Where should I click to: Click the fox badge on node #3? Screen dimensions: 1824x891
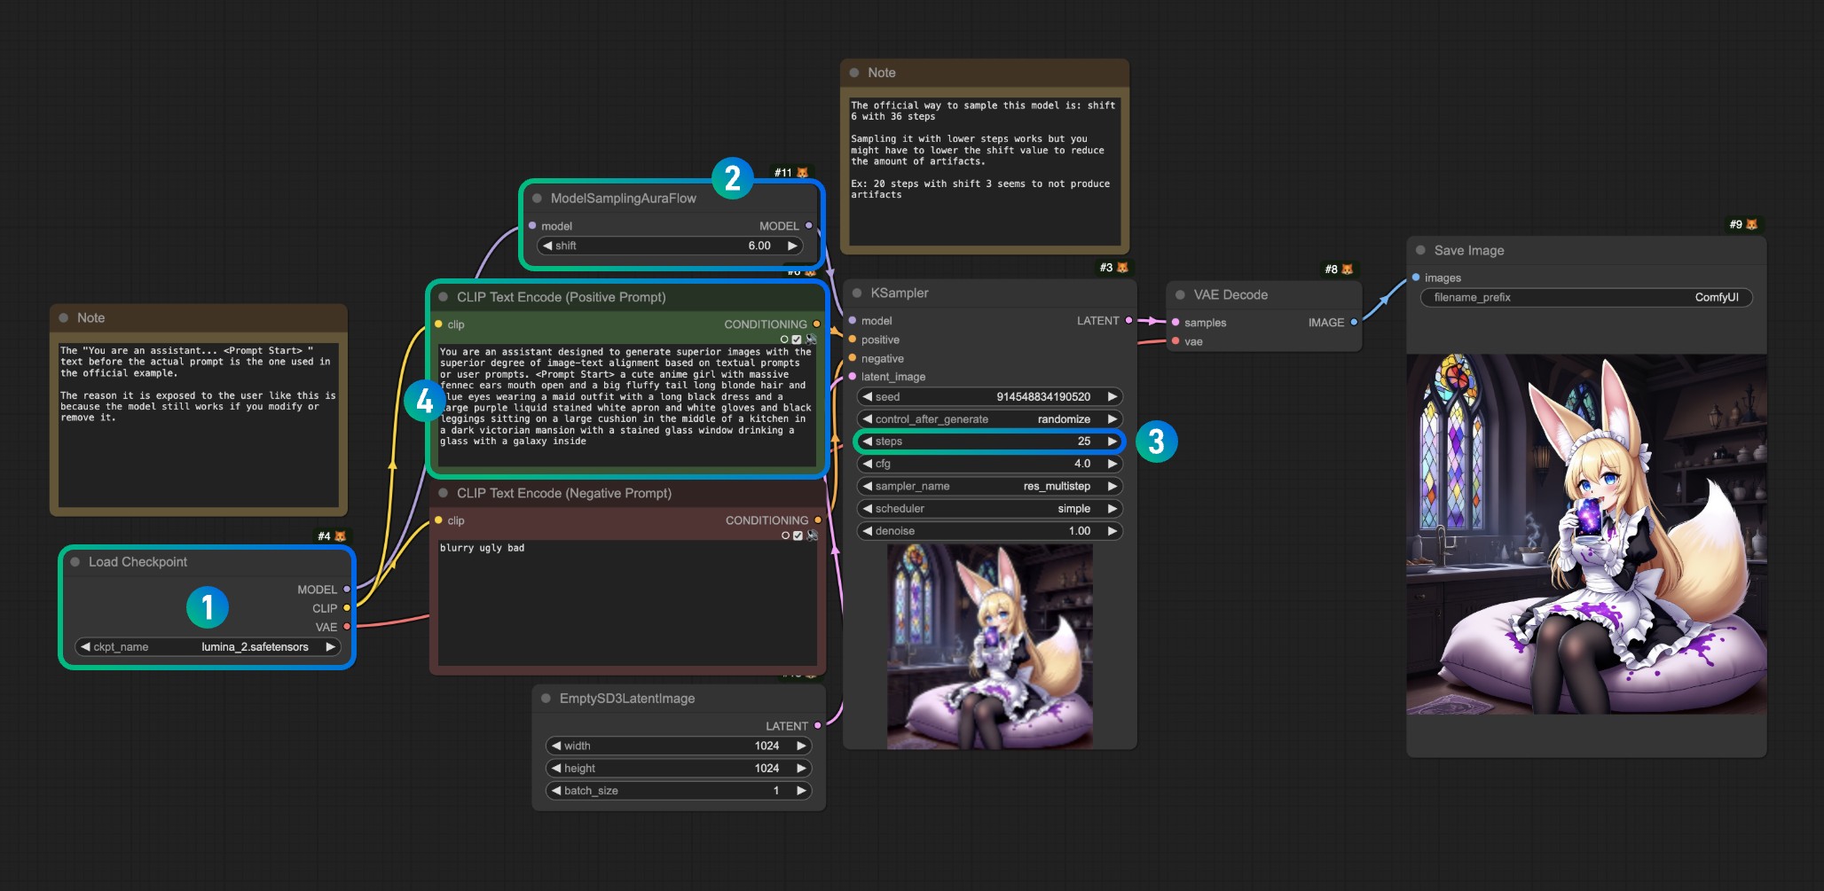click(x=1122, y=268)
